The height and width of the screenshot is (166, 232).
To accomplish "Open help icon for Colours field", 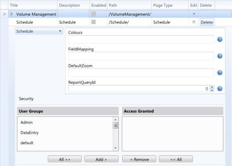I will click(220, 39).
